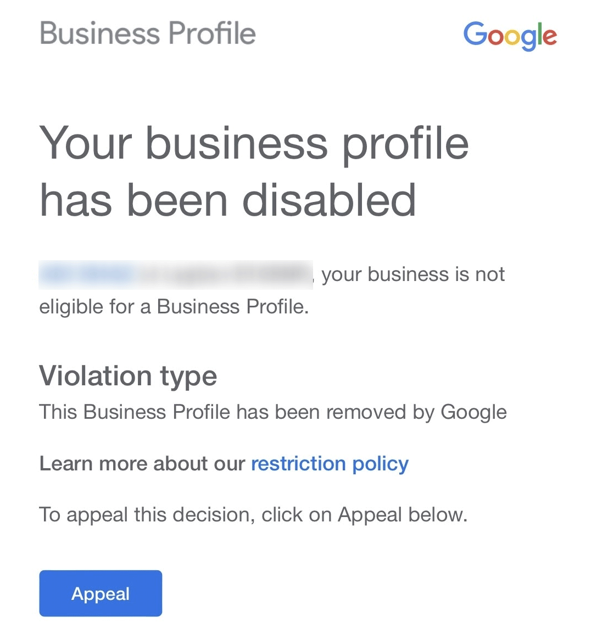Click the yellow 'o' in the Google logo
Screen dimensions: 602x629
513,37
